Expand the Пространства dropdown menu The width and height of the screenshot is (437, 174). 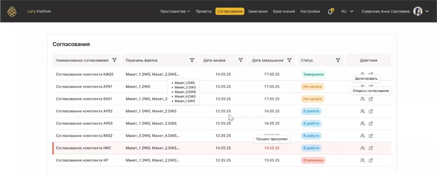(x=175, y=11)
